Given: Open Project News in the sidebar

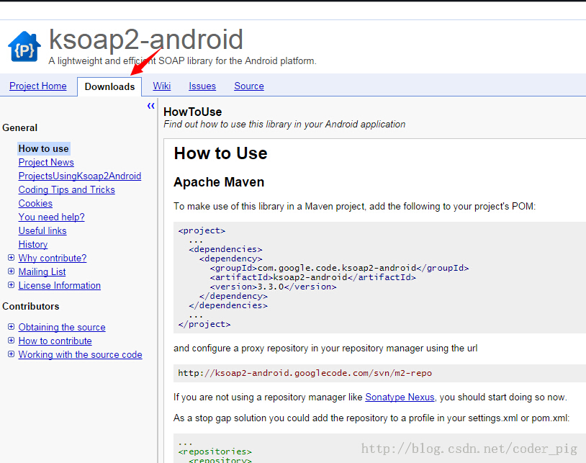Looking at the screenshot, I should point(46,162).
